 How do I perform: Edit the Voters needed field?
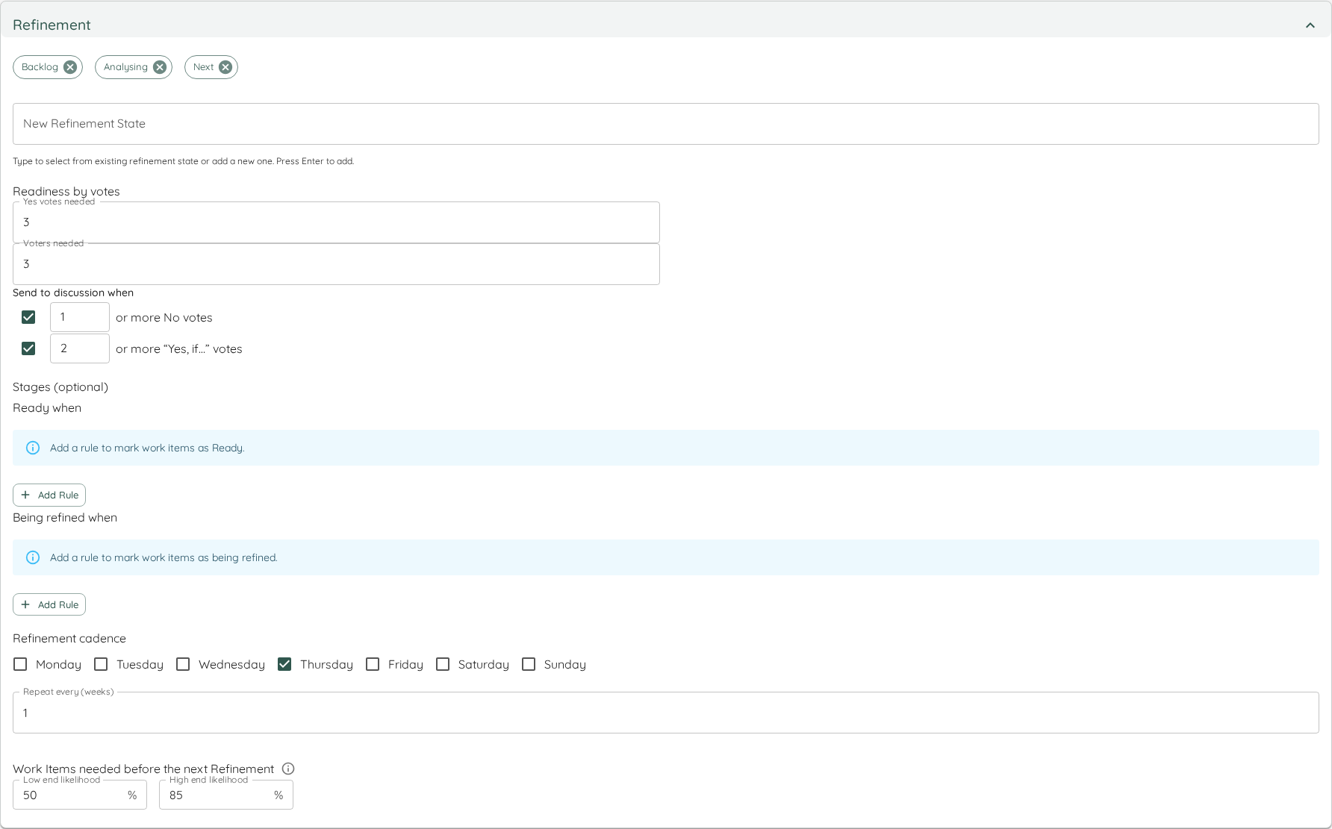tap(336, 264)
